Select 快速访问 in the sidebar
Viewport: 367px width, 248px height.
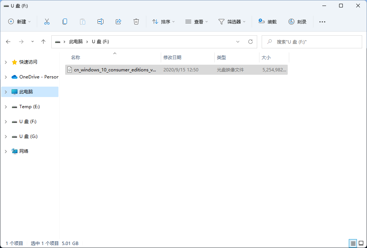click(x=28, y=62)
